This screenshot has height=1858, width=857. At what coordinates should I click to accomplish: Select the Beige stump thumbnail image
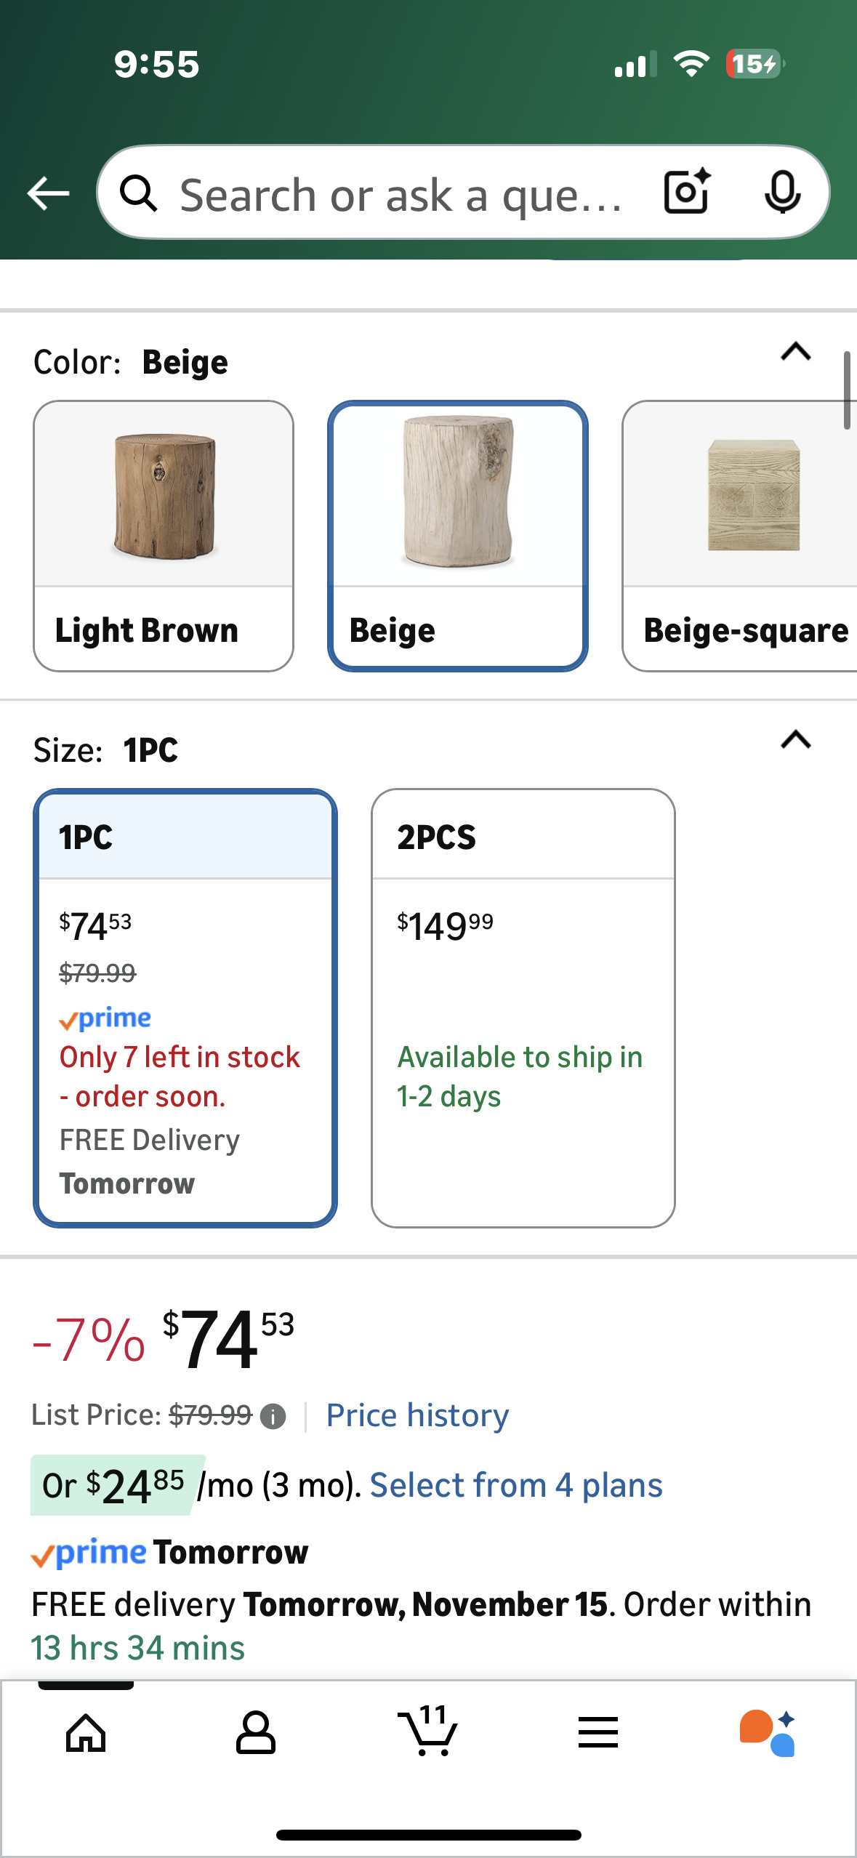(458, 494)
